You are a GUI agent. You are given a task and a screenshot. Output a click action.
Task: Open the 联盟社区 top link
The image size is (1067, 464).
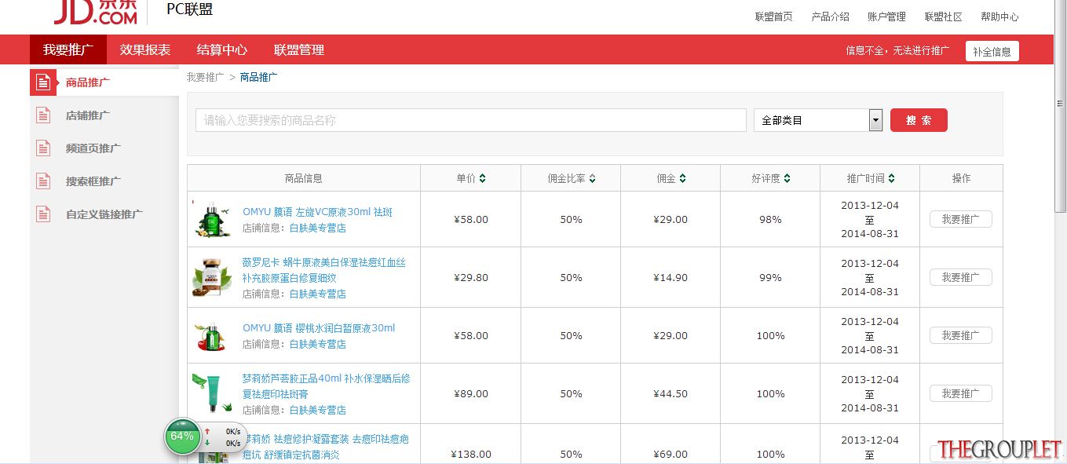(944, 16)
